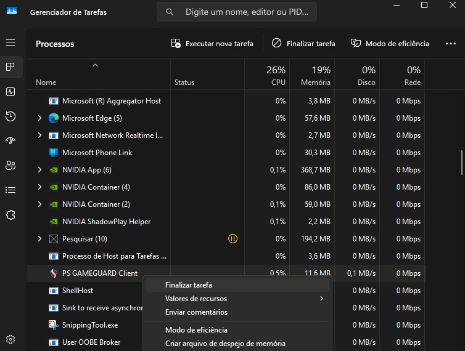
Task: Click 368,7 MB memory value of NVIDIA App
Action: click(x=316, y=170)
